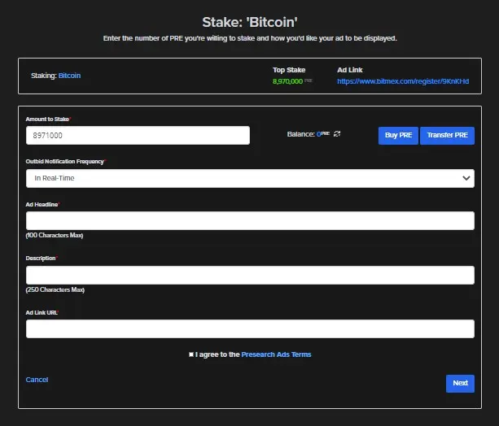Open the Presearch Ads Terms link
Image resolution: width=499 pixels, height=426 pixels.
tap(276, 354)
